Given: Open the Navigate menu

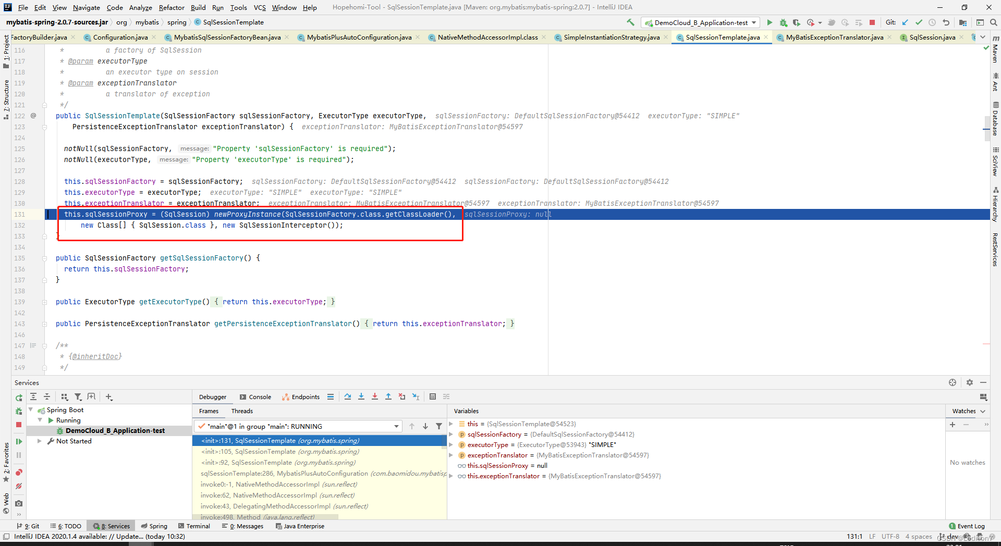Looking at the screenshot, I should (x=86, y=7).
